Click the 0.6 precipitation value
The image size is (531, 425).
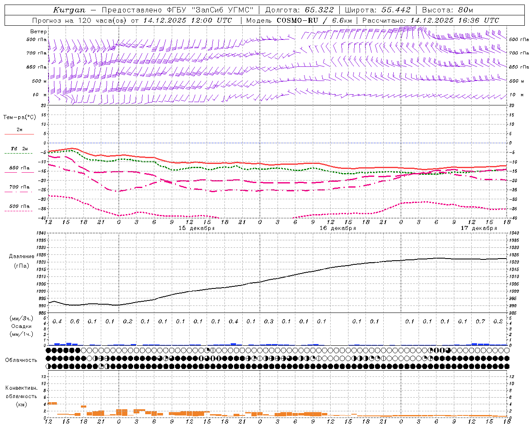[x=75, y=322]
